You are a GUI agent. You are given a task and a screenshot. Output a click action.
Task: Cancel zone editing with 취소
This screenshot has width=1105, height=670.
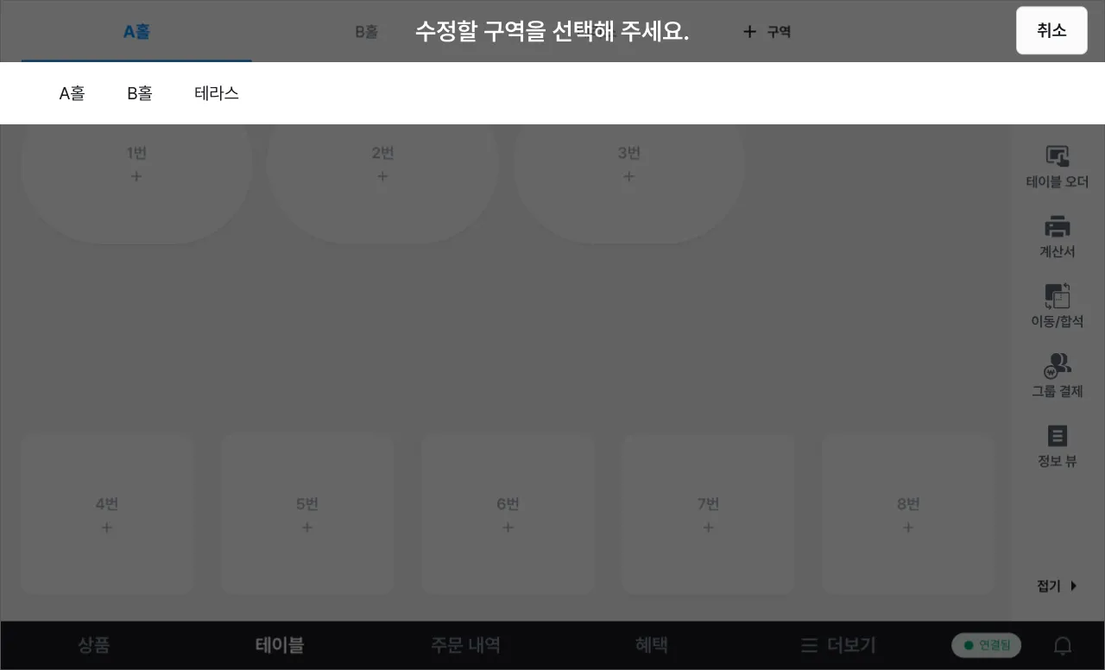click(1051, 31)
